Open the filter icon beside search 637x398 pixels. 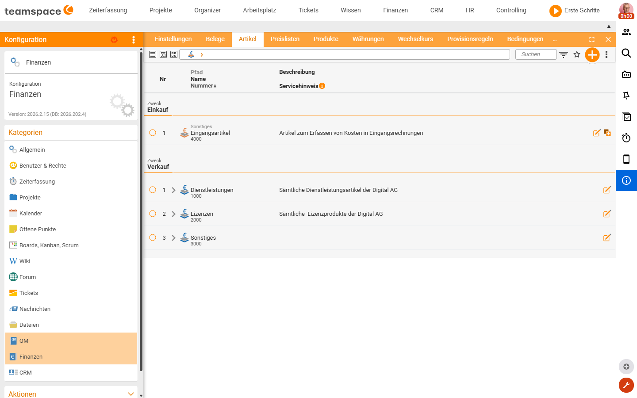pyautogui.click(x=564, y=54)
